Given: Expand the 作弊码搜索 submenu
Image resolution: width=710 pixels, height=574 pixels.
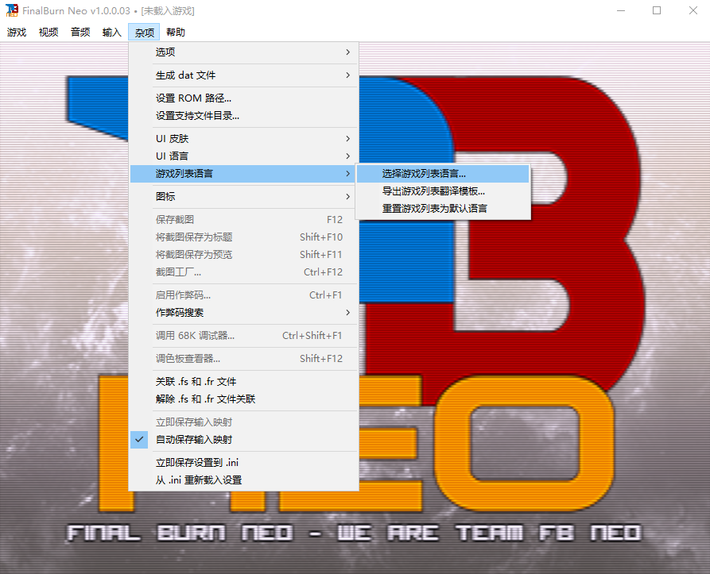Looking at the screenshot, I should click(x=243, y=312).
